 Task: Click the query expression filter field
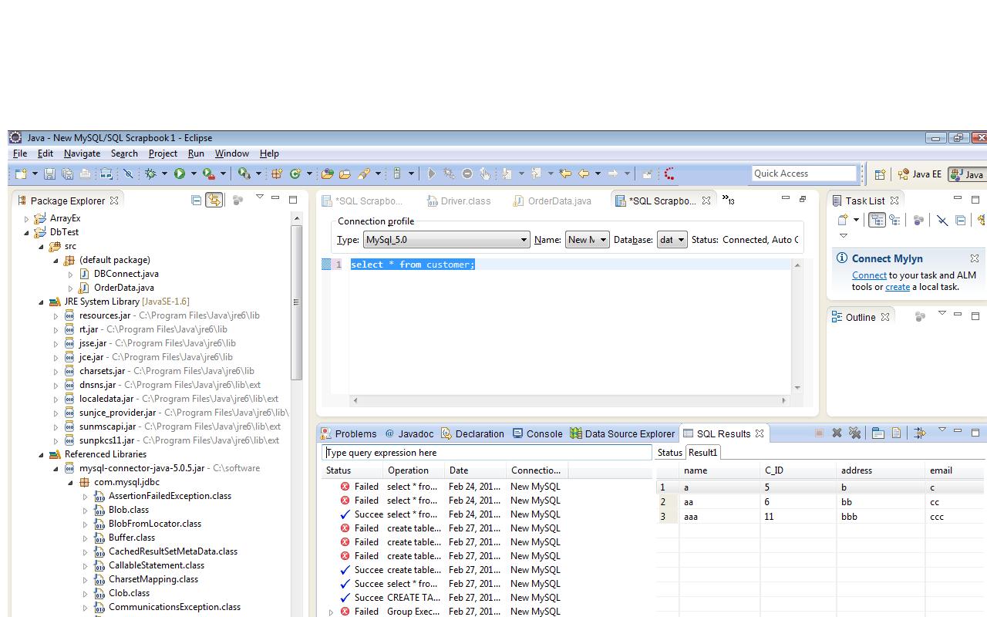[x=486, y=453]
